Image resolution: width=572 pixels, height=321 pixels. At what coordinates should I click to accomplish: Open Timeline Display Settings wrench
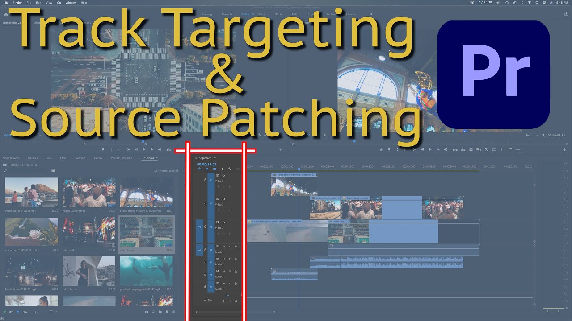[230, 169]
